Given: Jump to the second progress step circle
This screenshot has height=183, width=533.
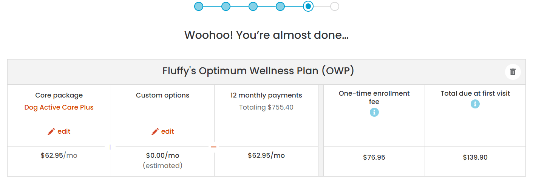Looking at the screenshot, I should tap(226, 6).
